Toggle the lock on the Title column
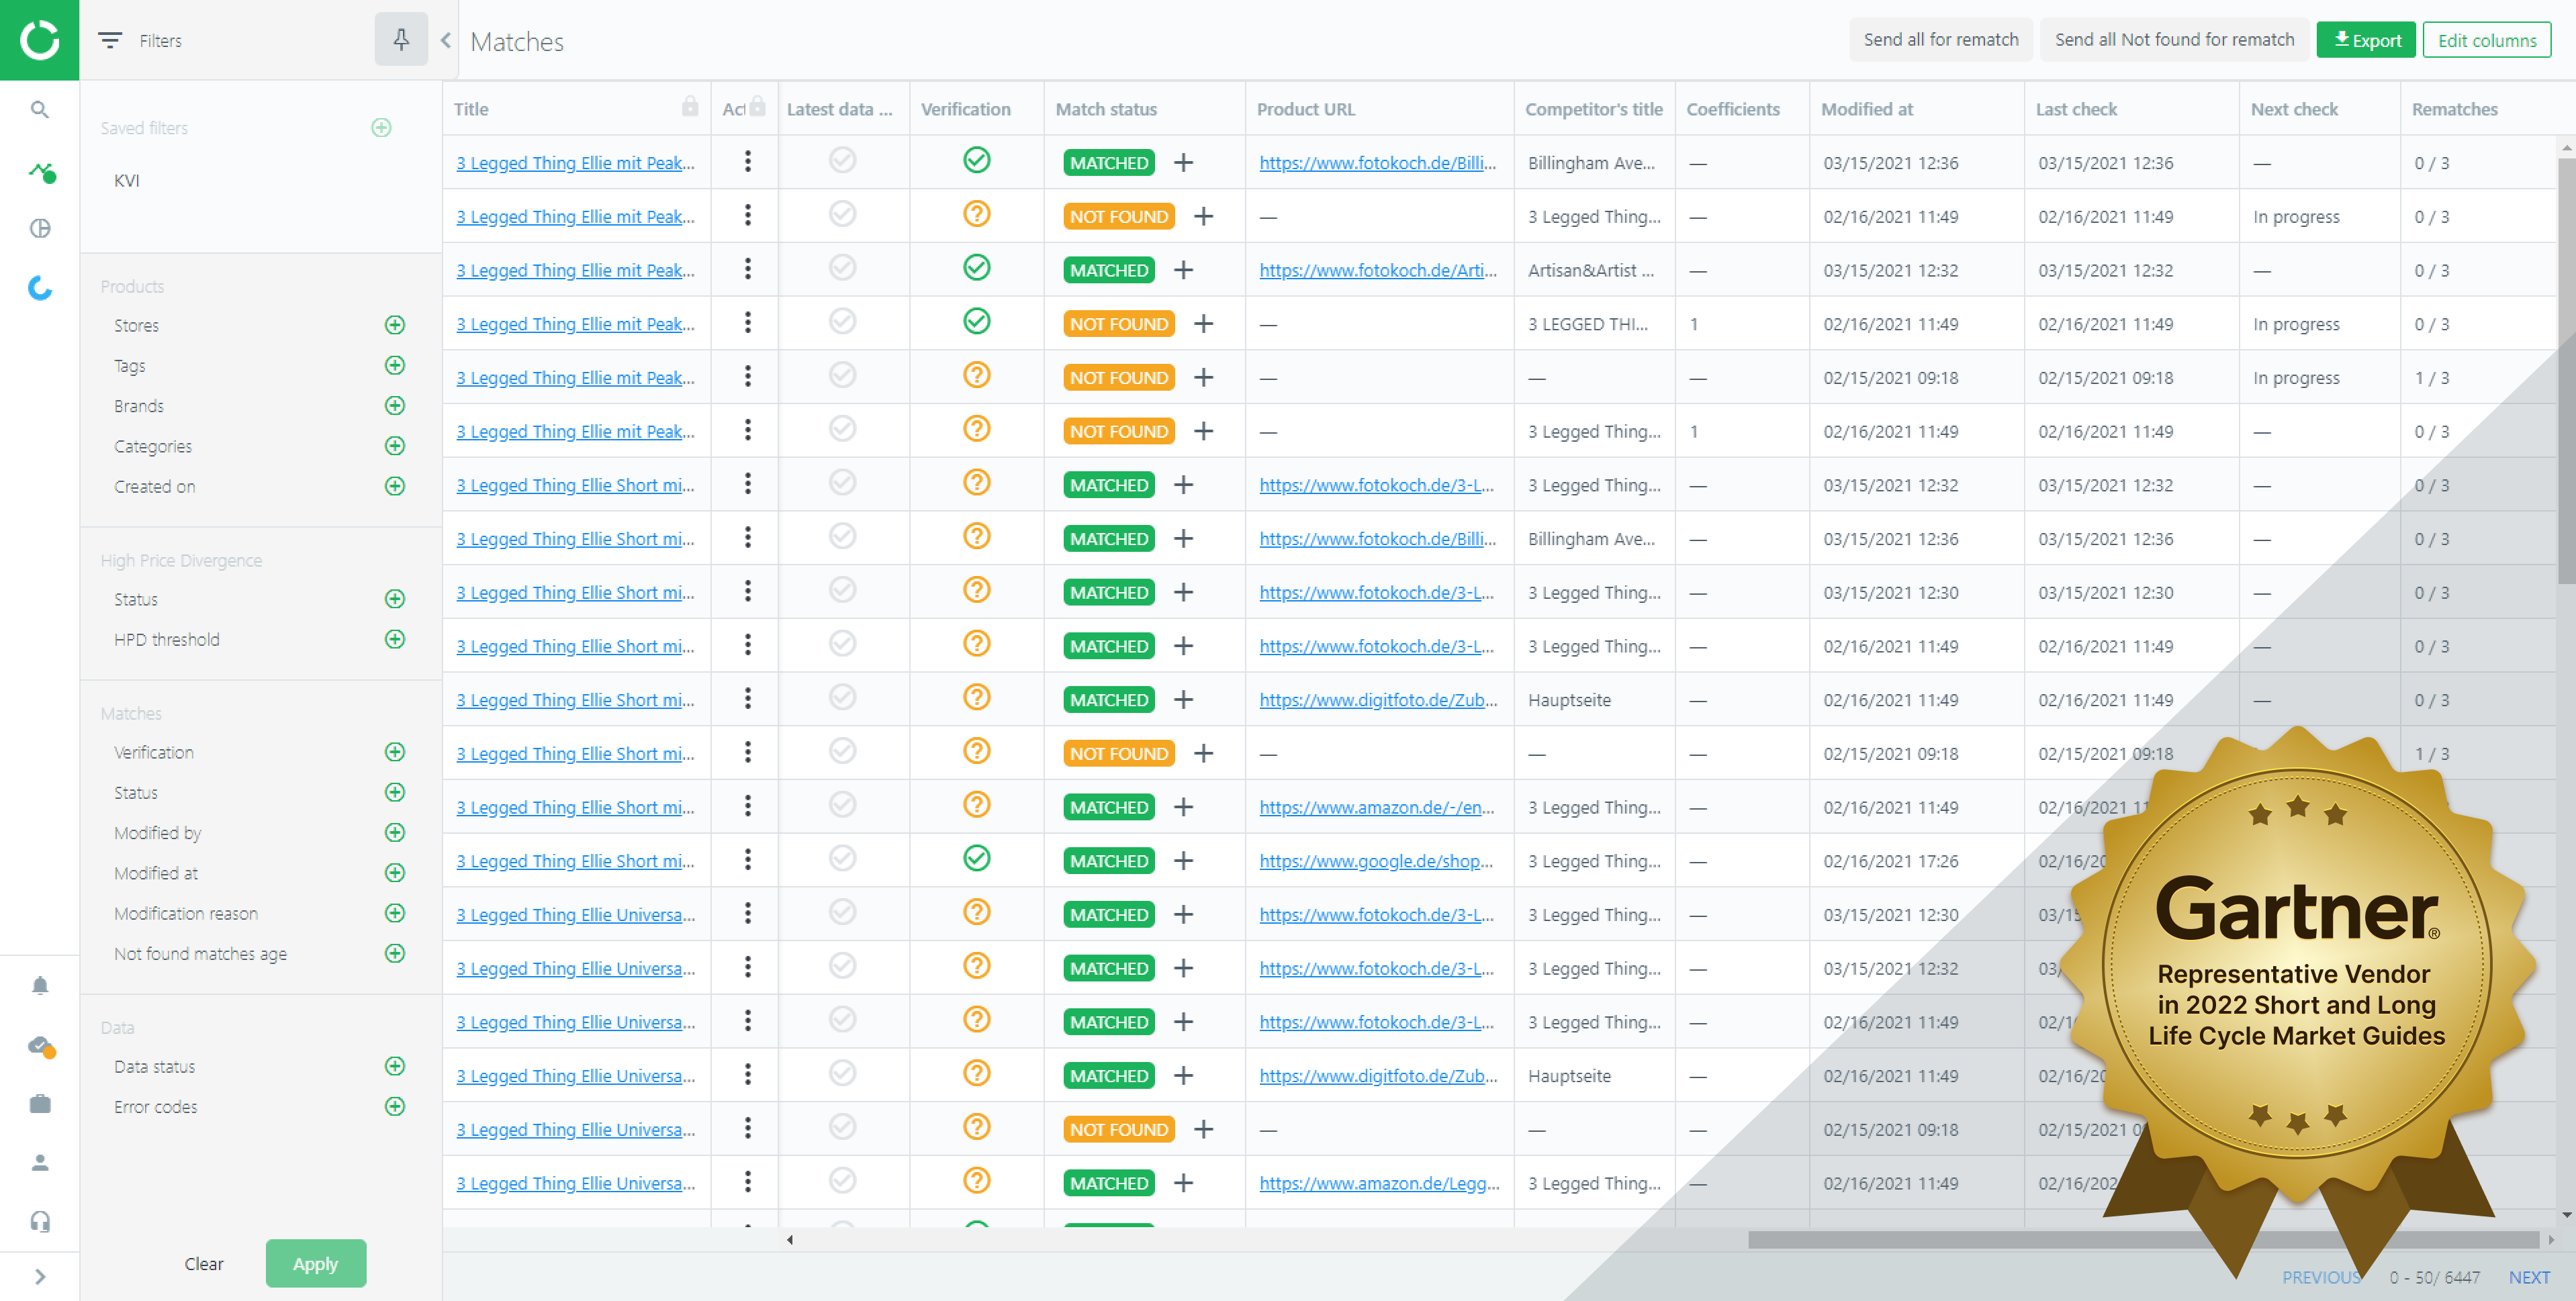 click(690, 106)
